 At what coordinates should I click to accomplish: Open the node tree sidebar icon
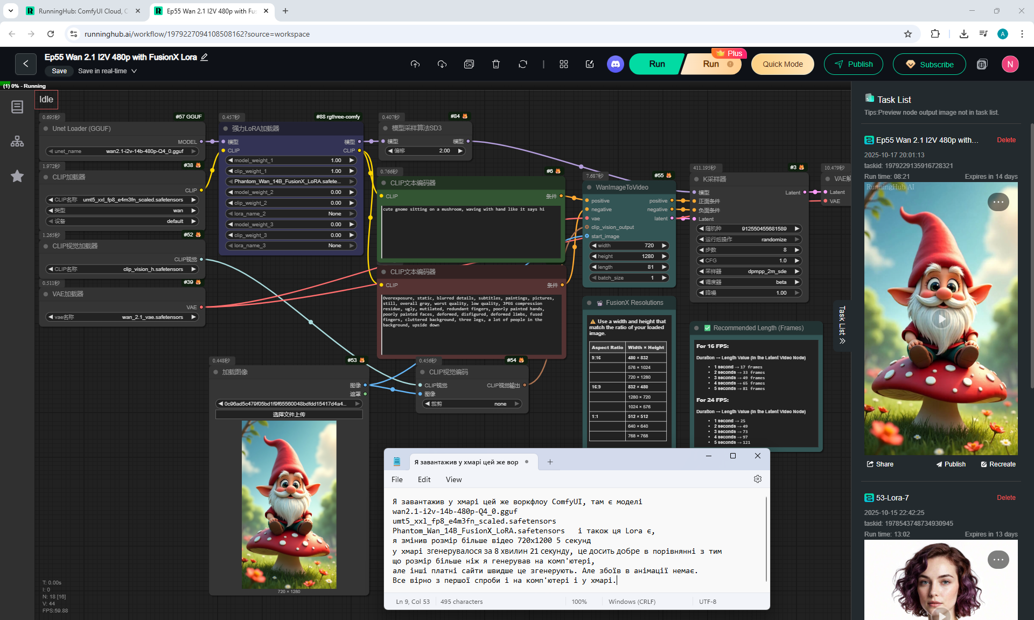click(x=17, y=141)
